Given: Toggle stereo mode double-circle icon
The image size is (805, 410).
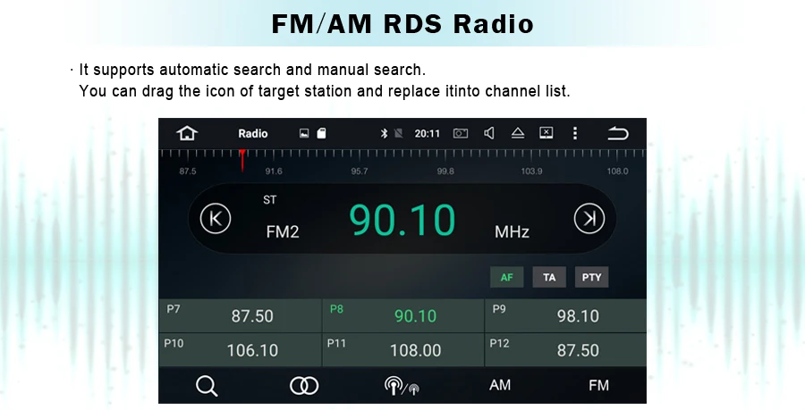Looking at the screenshot, I should click(x=304, y=386).
